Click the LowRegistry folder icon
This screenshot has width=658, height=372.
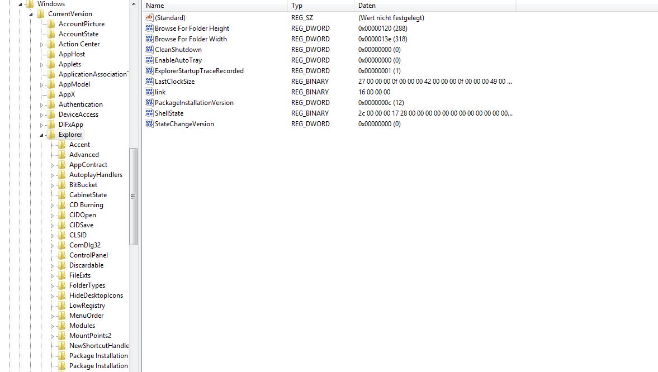pyautogui.click(x=62, y=306)
